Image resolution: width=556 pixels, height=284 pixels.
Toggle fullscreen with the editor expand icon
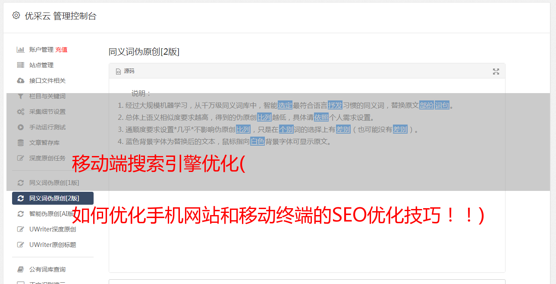(x=496, y=72)
